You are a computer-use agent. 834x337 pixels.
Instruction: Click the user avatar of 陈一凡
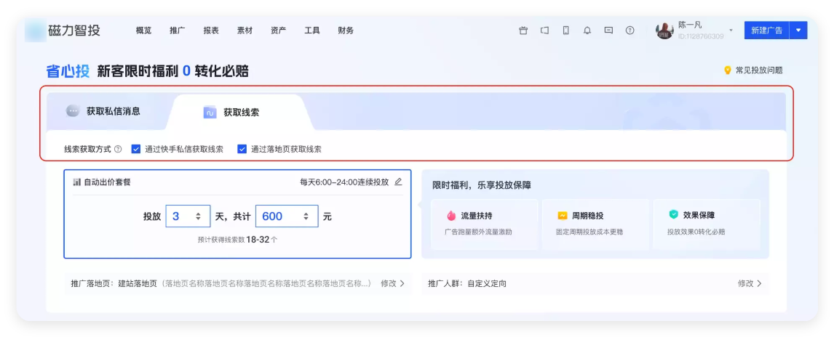tap(664, 31)
